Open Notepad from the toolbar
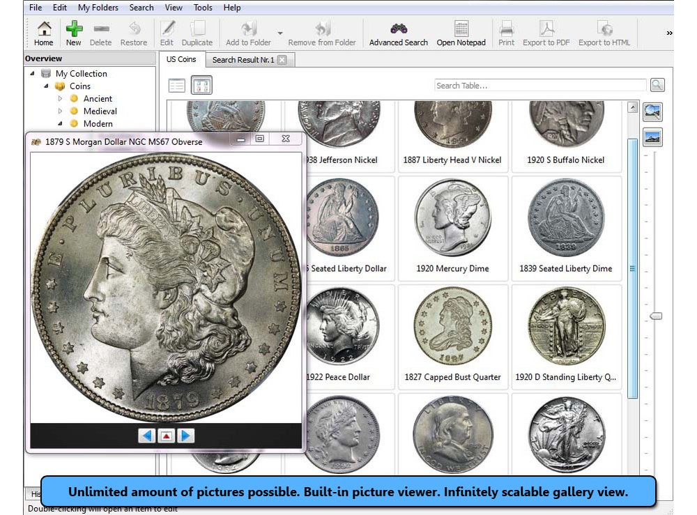The height and width of the screenshot is (515, 697). click(461, 33)
